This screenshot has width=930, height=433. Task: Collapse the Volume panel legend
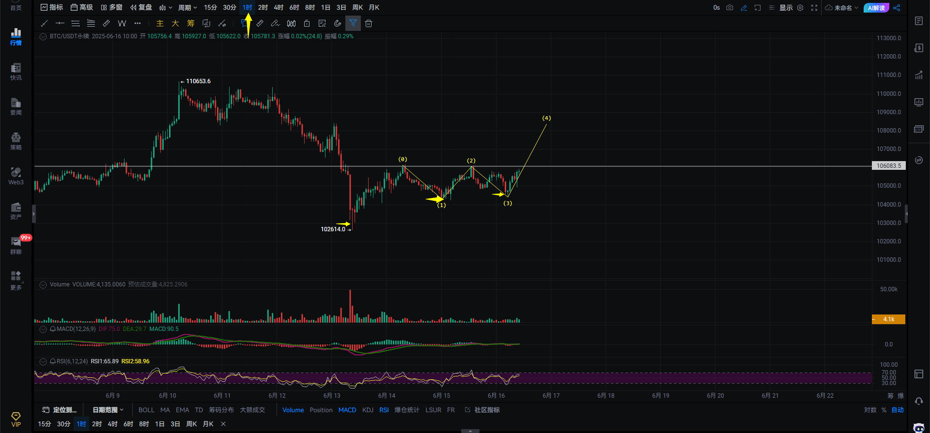[43, 284]
